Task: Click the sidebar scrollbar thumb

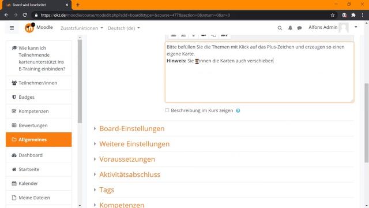Action: (x=80, y=81)
